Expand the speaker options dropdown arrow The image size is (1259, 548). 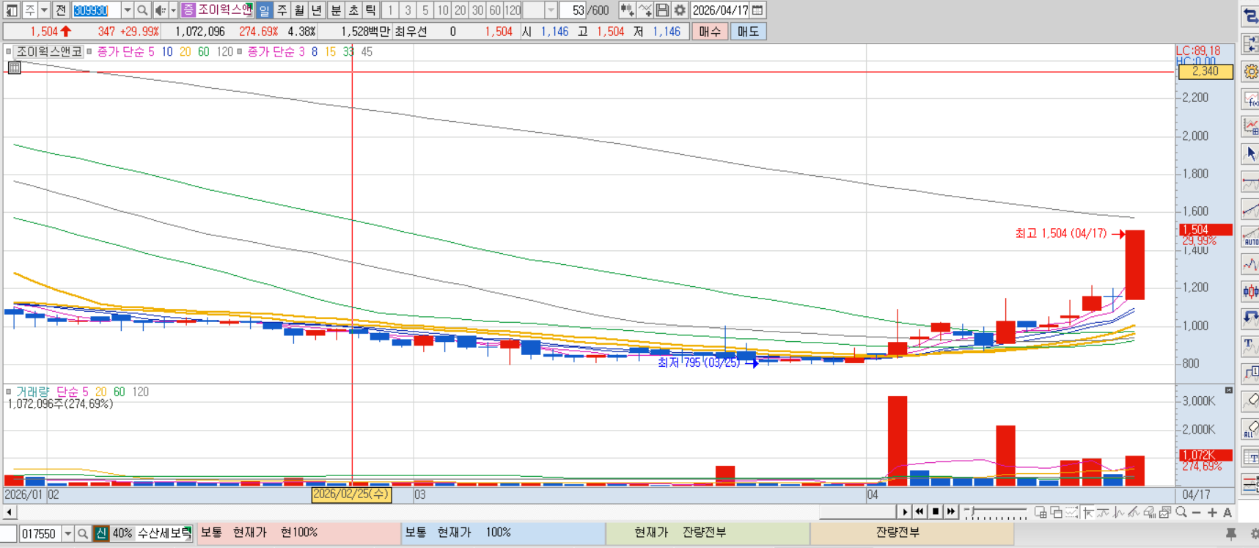173,10
